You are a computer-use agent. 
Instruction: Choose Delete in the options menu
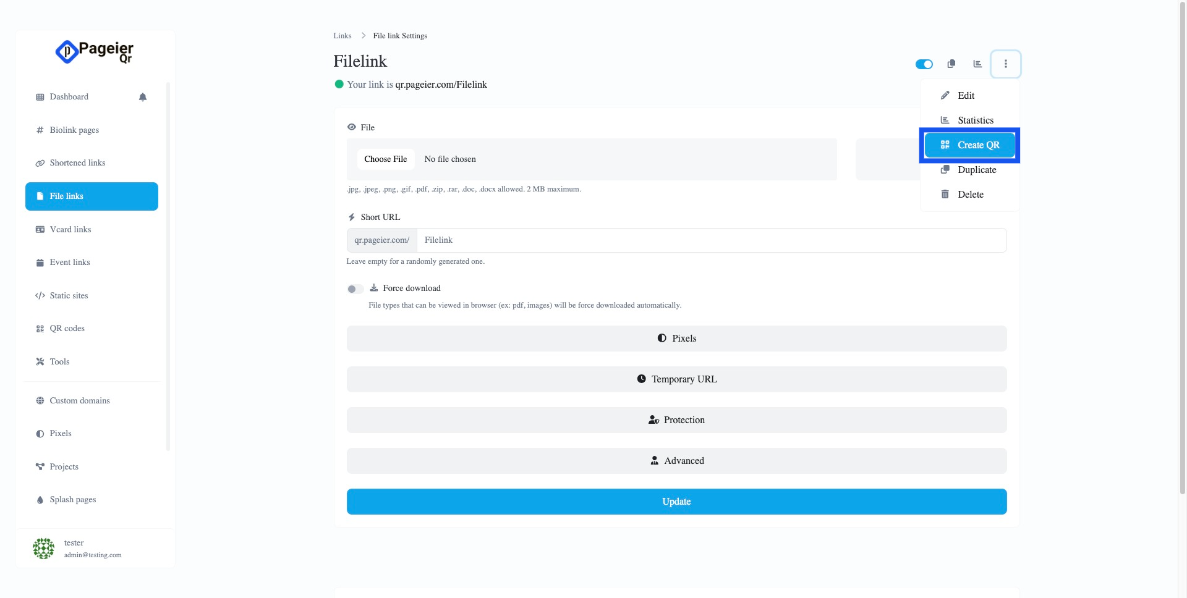(x=970, y=195)
